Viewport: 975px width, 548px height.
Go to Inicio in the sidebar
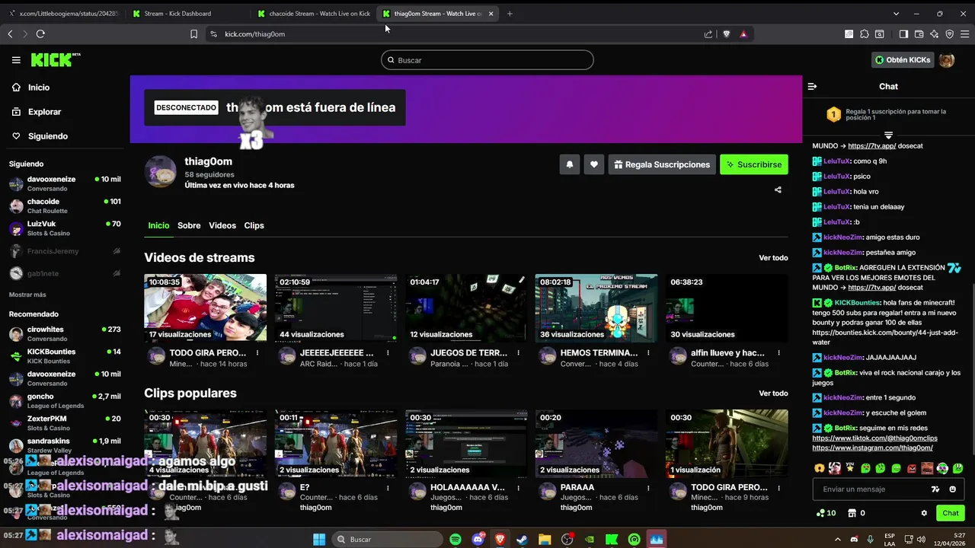[x=32, y=88]
